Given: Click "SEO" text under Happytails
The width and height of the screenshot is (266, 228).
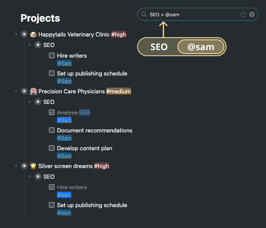Looking at the screenshot, I should point(49,45).
